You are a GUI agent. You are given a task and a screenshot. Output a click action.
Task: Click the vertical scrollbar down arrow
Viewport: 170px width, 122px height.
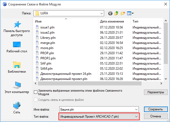coord(166,79)
